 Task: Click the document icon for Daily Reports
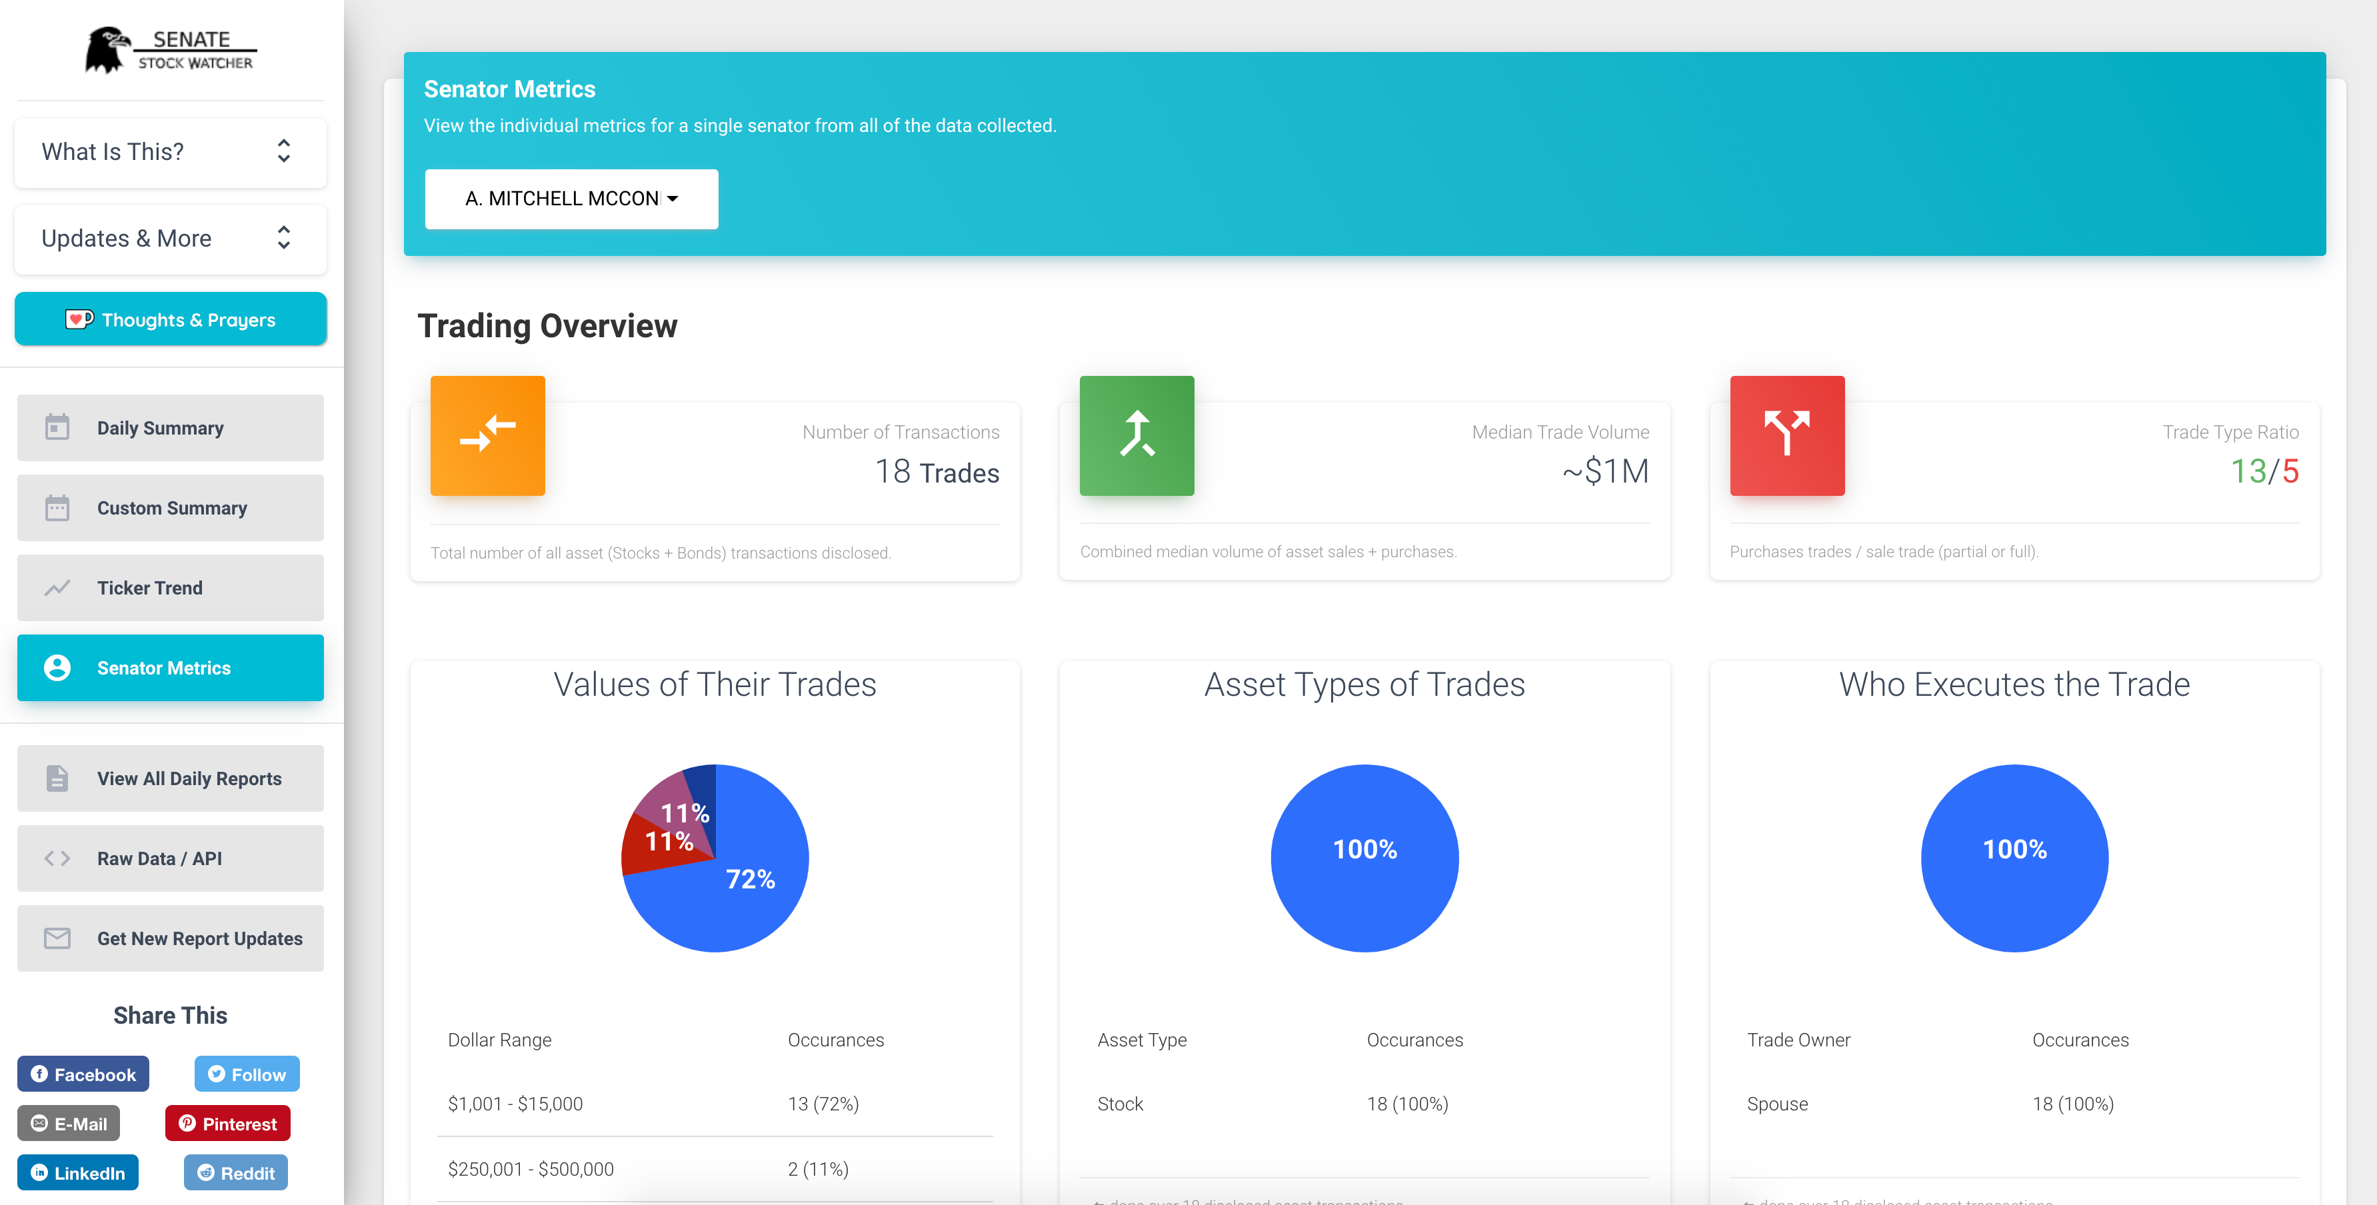click(57, 778)
